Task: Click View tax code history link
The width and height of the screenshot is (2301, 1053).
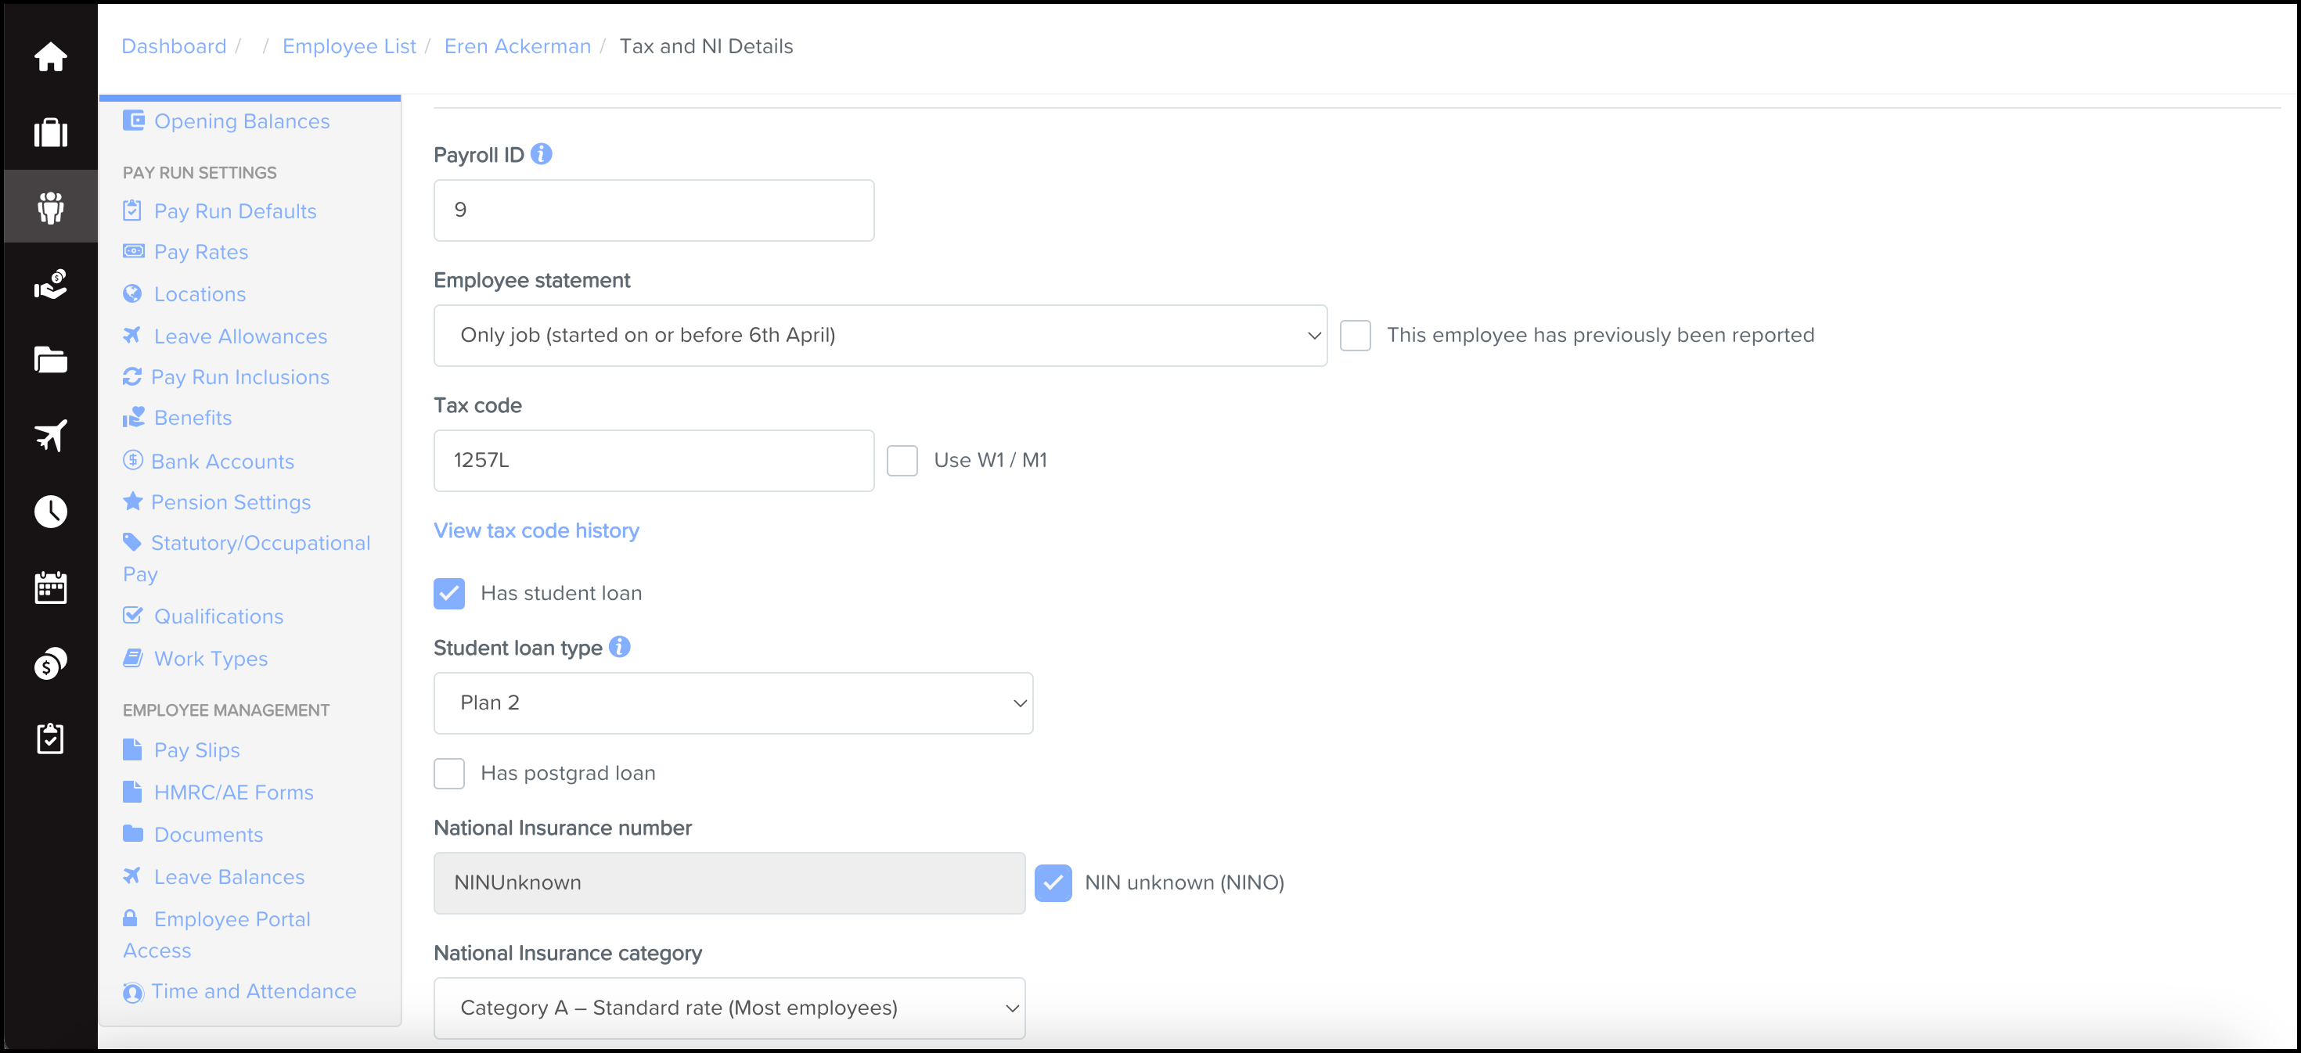Action: click(x=536, y=530)
